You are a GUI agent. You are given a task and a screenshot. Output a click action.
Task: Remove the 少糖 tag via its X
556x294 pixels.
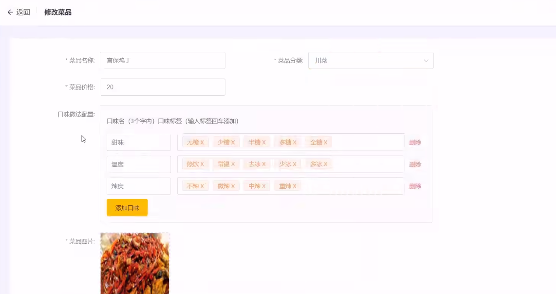(233, 142)
